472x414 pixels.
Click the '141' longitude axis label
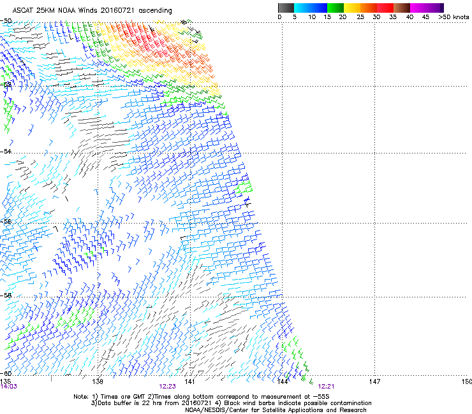pos(189,382)
